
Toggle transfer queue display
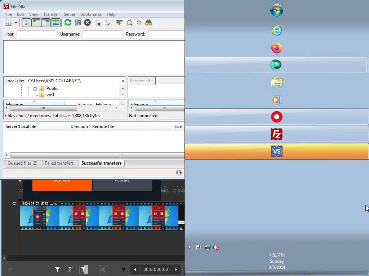pyautogui.click(x=56, y=23)
